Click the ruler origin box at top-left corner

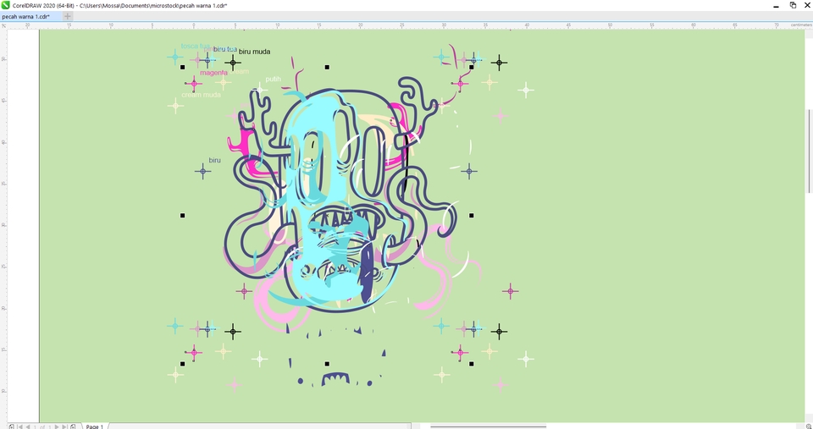coord(4,25)
